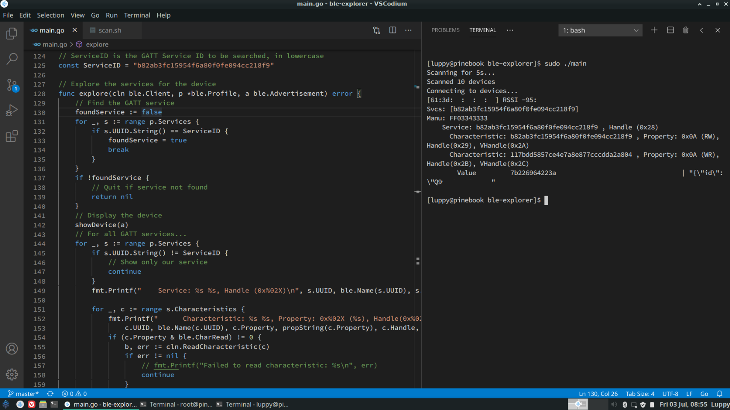Image resolution: width=730 pixels, height=410 pixels.
Task: Open the Extensions view
Action: [x=12, y=136]
